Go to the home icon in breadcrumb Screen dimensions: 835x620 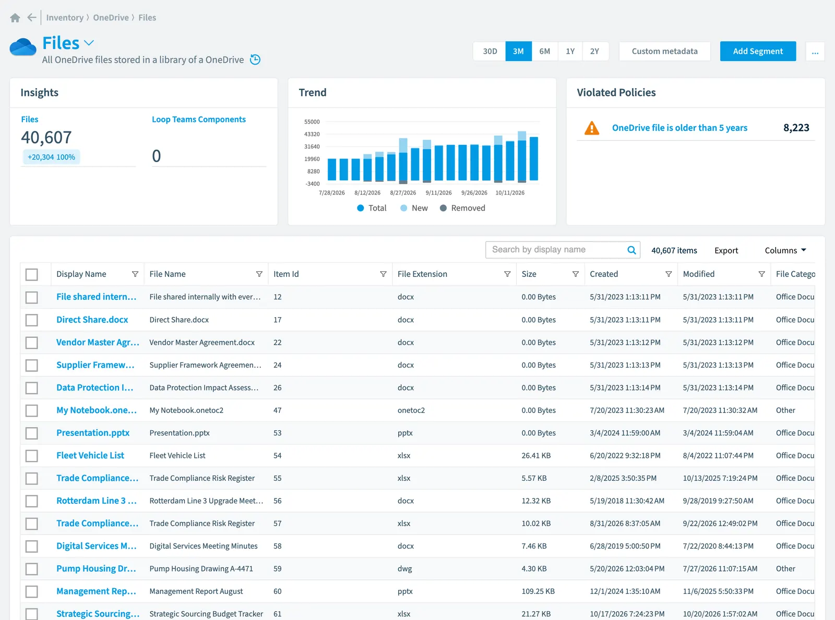coord(15,18)
